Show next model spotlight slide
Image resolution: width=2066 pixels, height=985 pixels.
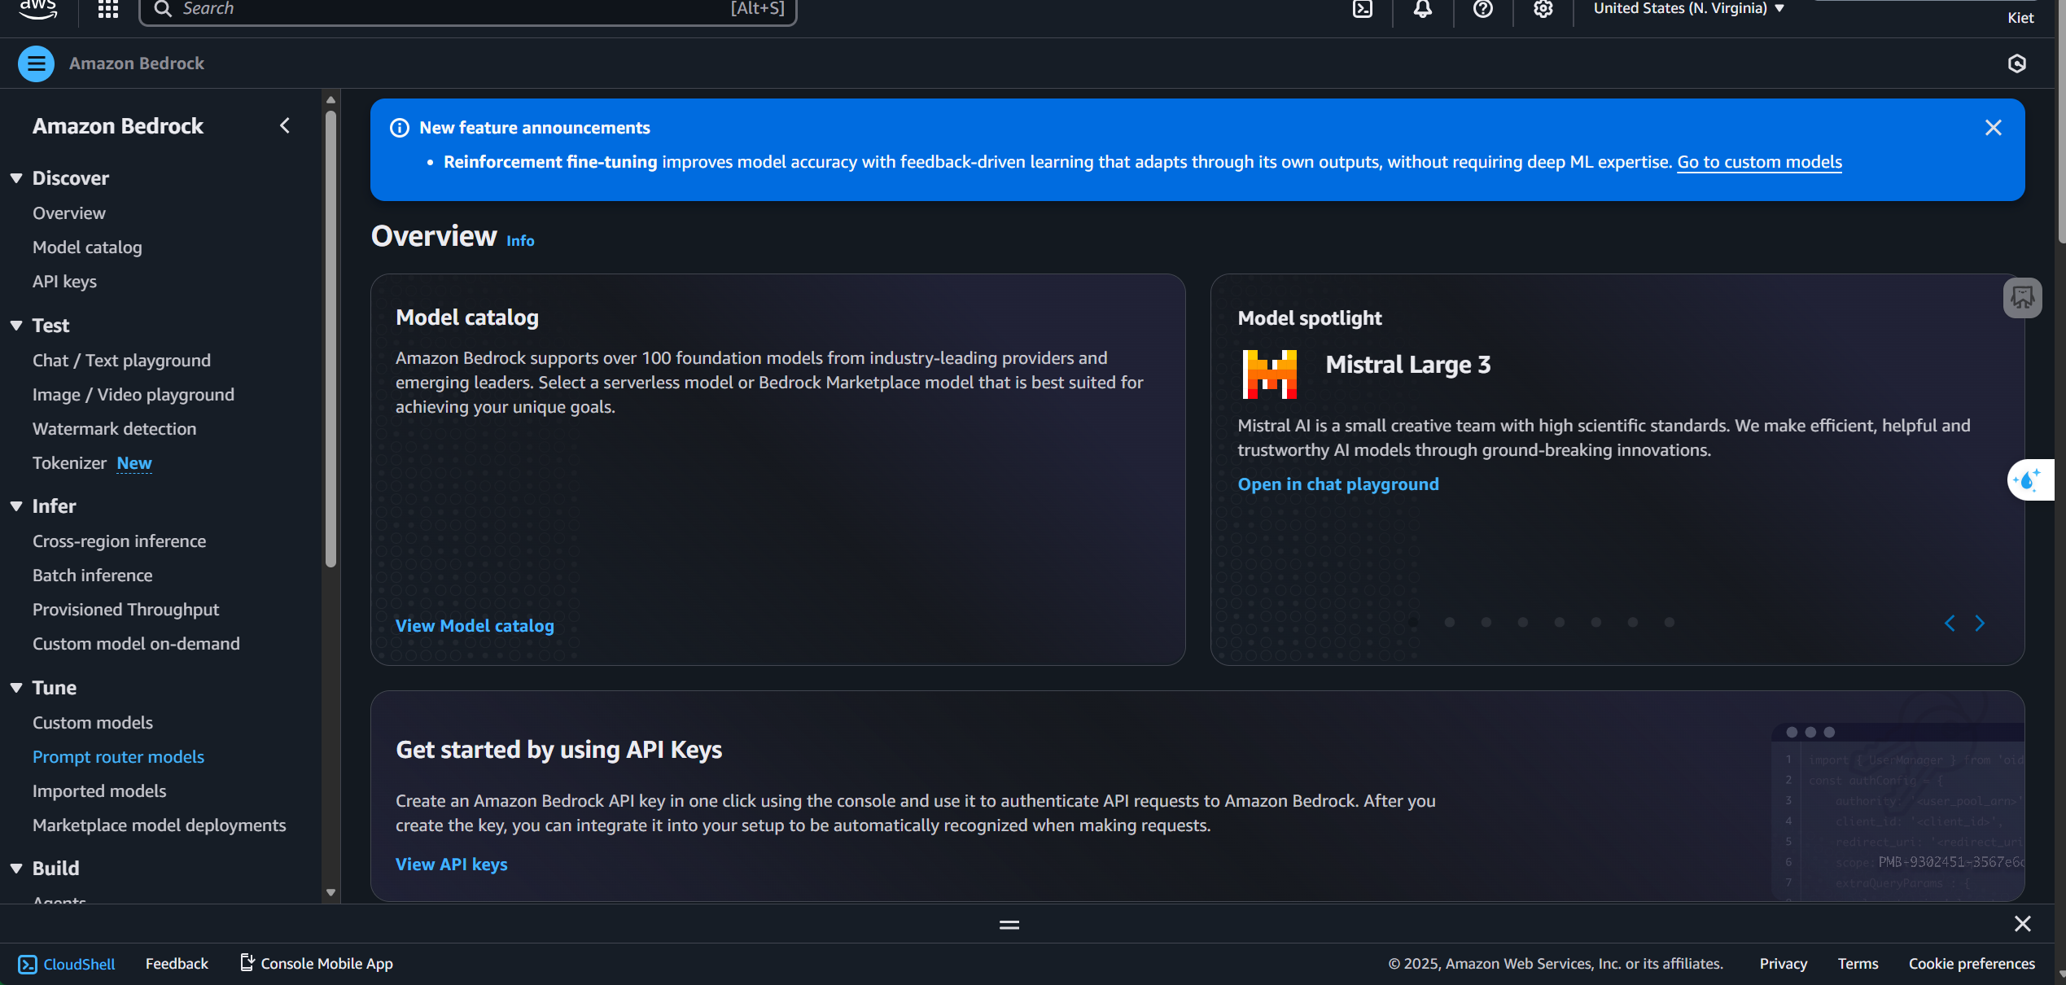[x=1980, y=624]
